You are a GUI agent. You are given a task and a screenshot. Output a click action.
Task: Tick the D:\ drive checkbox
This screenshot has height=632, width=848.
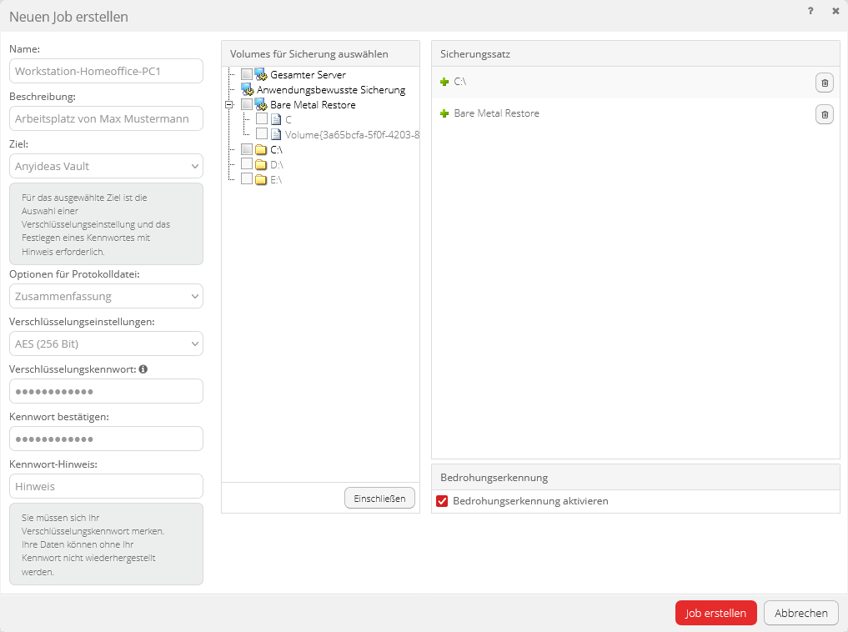[x=246, y=164]
